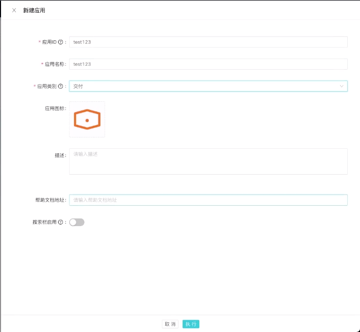Focus the 应用名称 text field

[x=208, y=64]
